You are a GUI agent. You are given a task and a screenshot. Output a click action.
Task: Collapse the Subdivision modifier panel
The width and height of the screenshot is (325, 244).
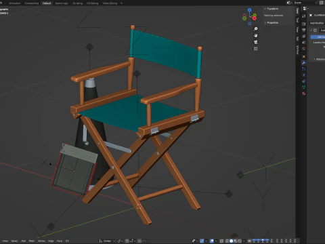311,30
